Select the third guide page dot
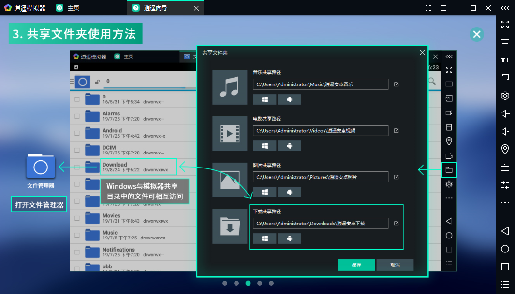 point(248,283)
